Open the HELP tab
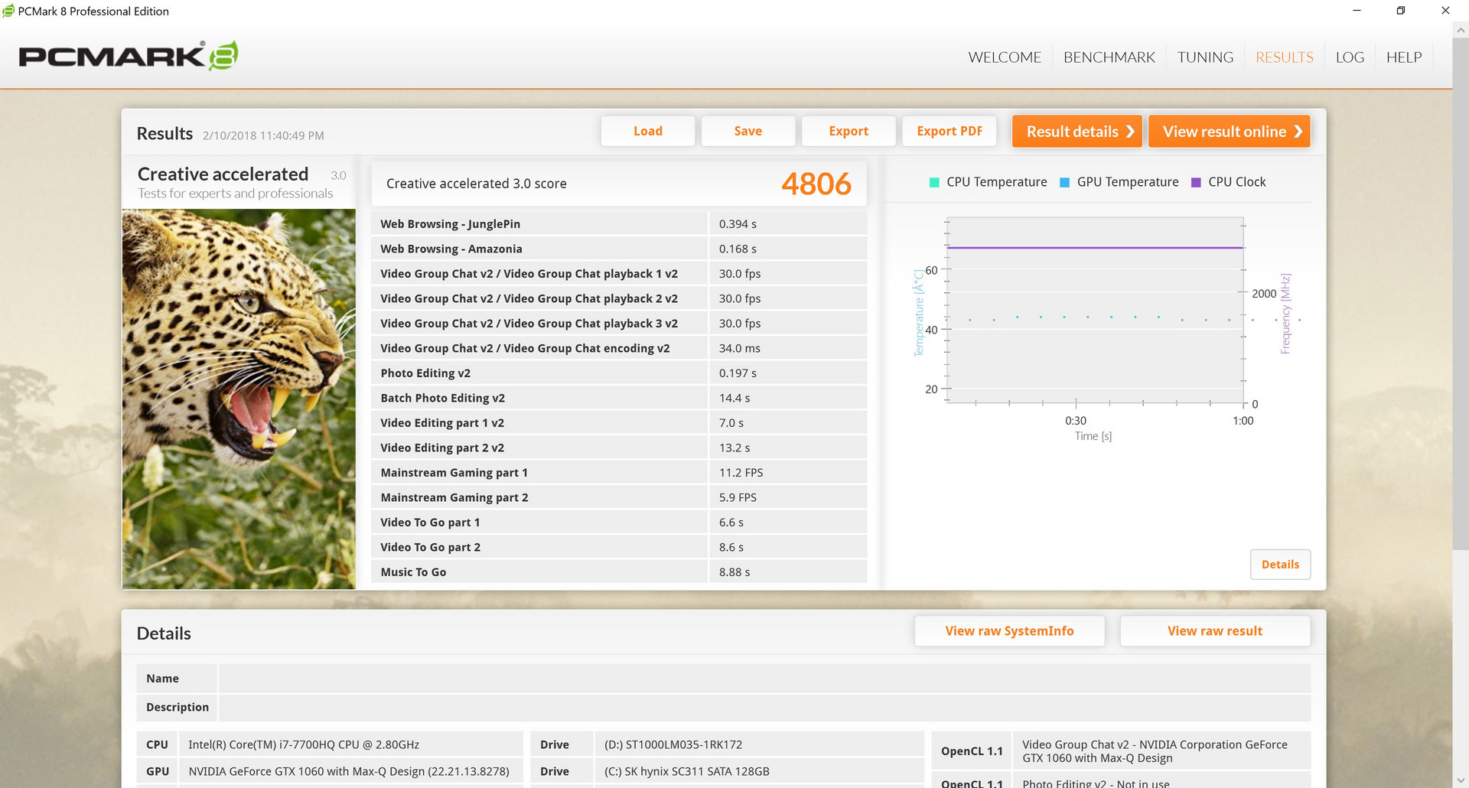1469x788 pixels. point(1404,57)
